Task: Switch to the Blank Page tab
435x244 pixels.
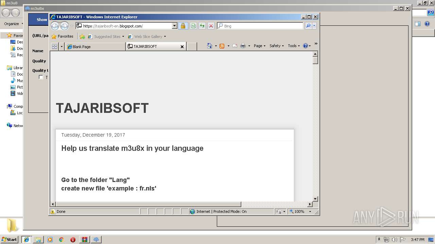Action: (95, 46)
